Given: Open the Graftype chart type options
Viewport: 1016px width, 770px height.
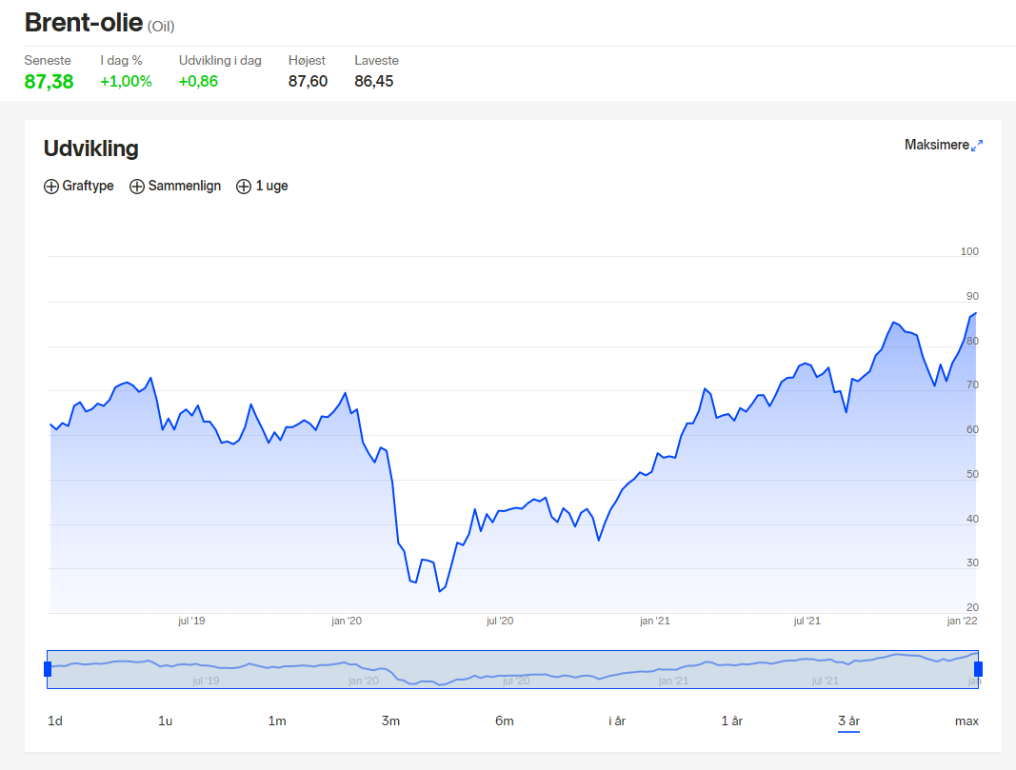Looking at the screenshot, I should click(78, 186).
